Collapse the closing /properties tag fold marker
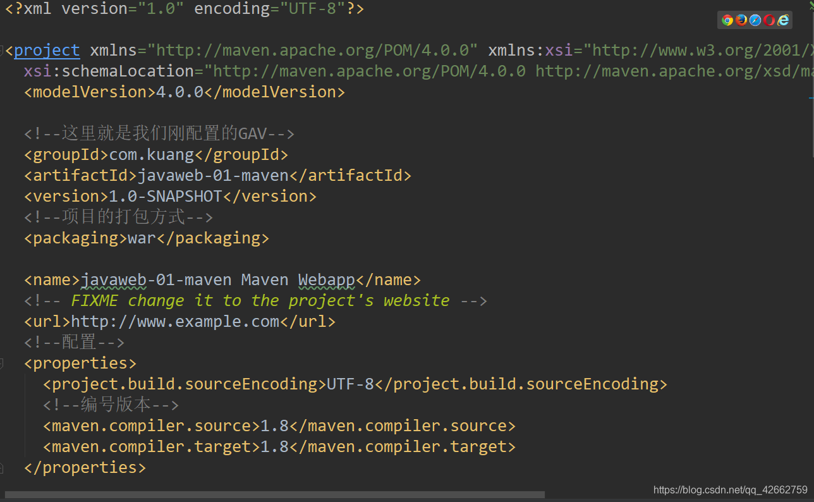 [x=2, y=468]
